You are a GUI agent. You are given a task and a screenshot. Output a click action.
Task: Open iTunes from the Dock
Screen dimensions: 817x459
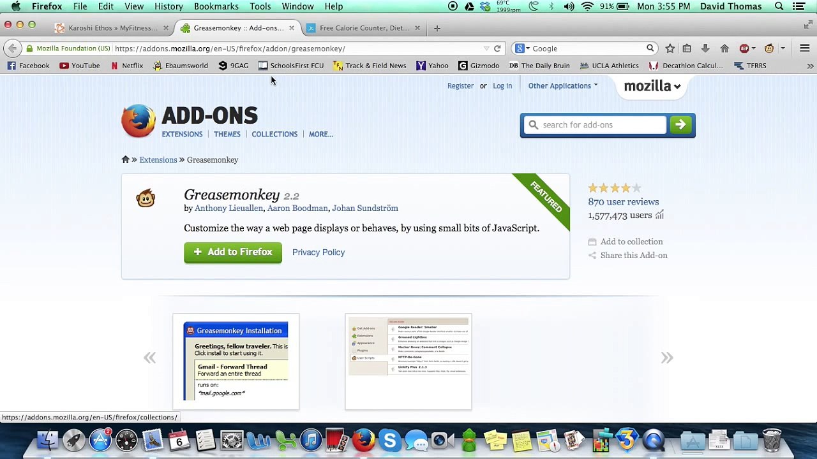click(311, 441)
